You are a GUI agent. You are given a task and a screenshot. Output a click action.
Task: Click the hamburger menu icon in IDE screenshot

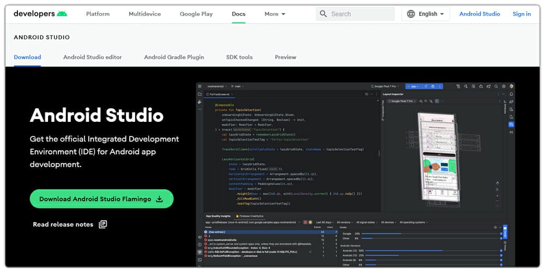click(x=199, y=86)
